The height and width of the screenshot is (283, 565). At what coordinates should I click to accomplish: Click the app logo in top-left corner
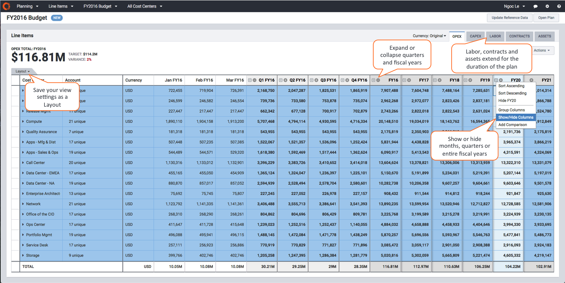[x=6, y=6]
